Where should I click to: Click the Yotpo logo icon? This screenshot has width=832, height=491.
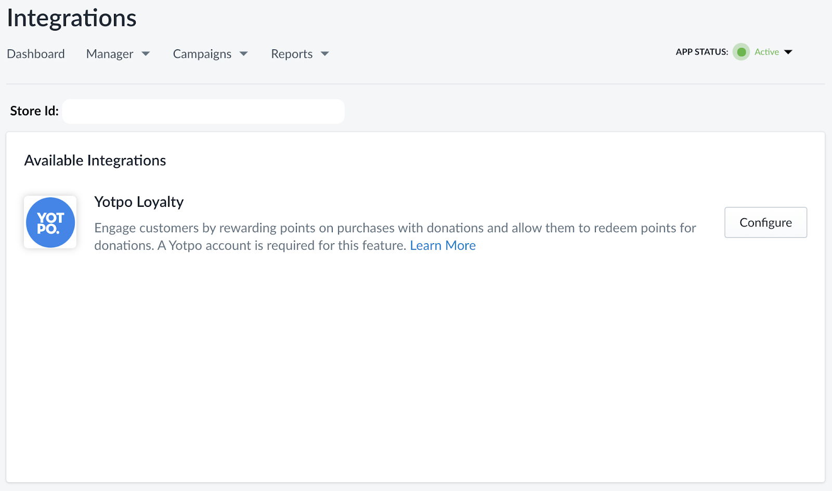[x=50, y=222]
